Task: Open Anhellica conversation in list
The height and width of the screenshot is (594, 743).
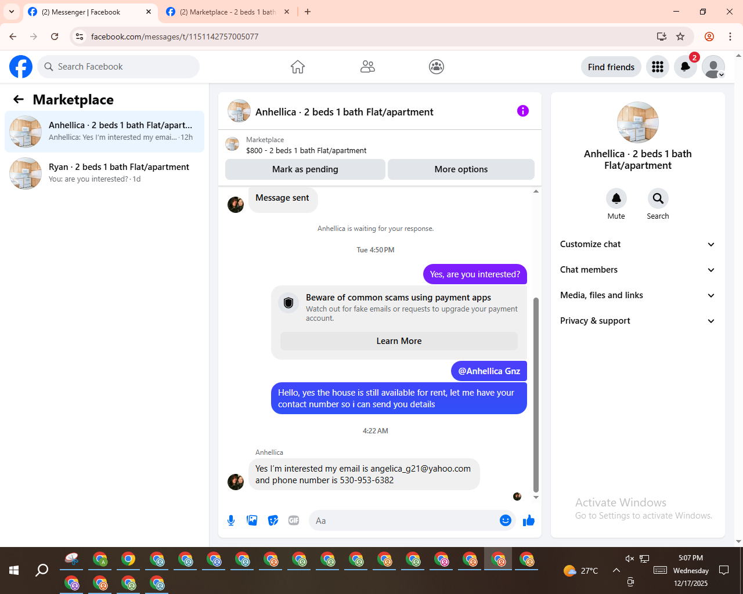Action: coord(104,132)
